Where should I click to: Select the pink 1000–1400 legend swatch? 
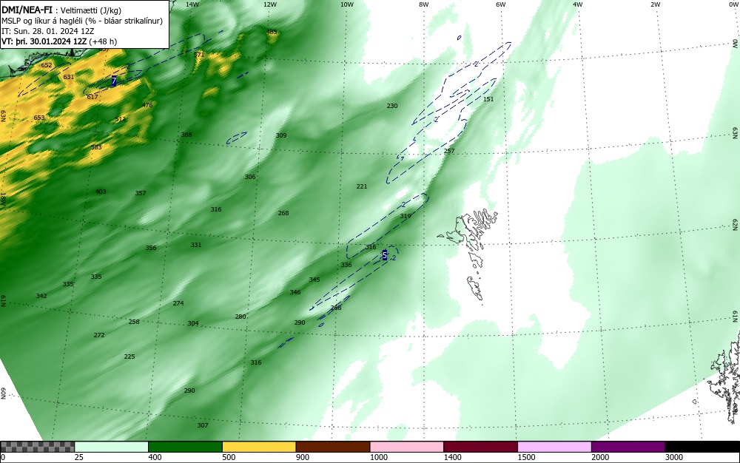click(x=407, y=447)
